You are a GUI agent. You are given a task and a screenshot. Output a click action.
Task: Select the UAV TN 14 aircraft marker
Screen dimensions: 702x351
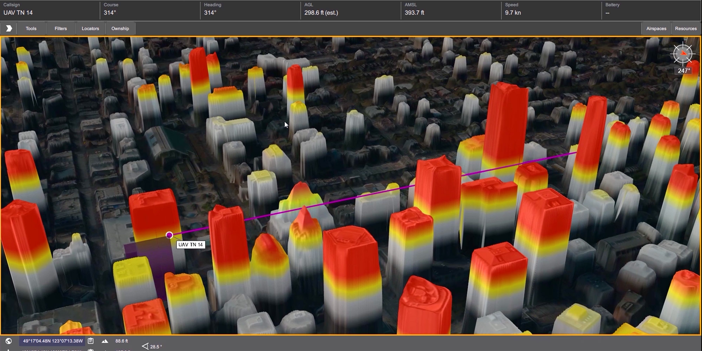[170, 235]
